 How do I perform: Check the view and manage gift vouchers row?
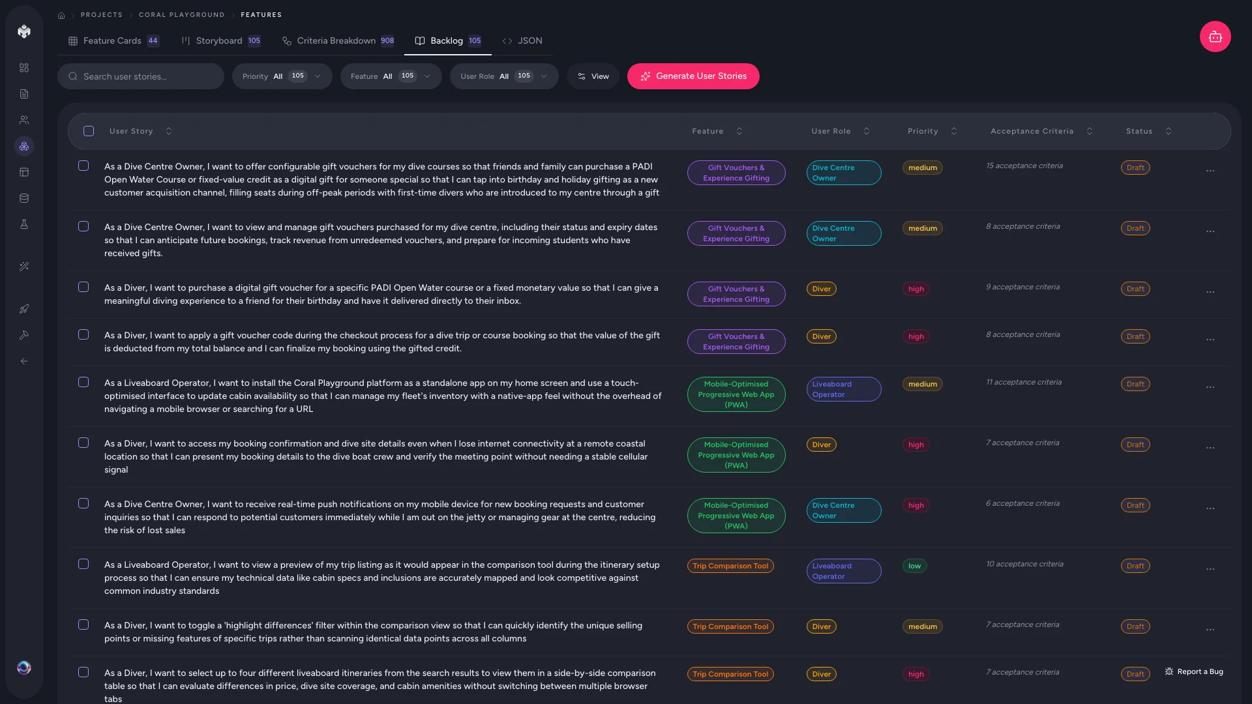pyautogui.click(x=83, y=226)
